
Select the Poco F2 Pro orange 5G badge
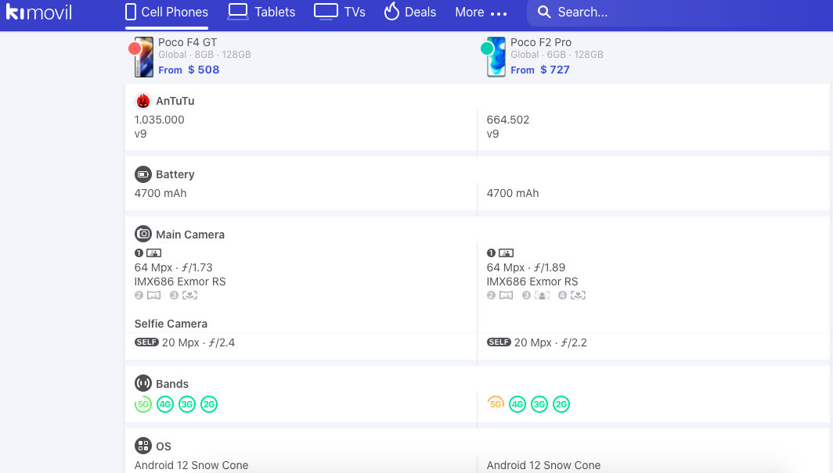tap(495, 404)
